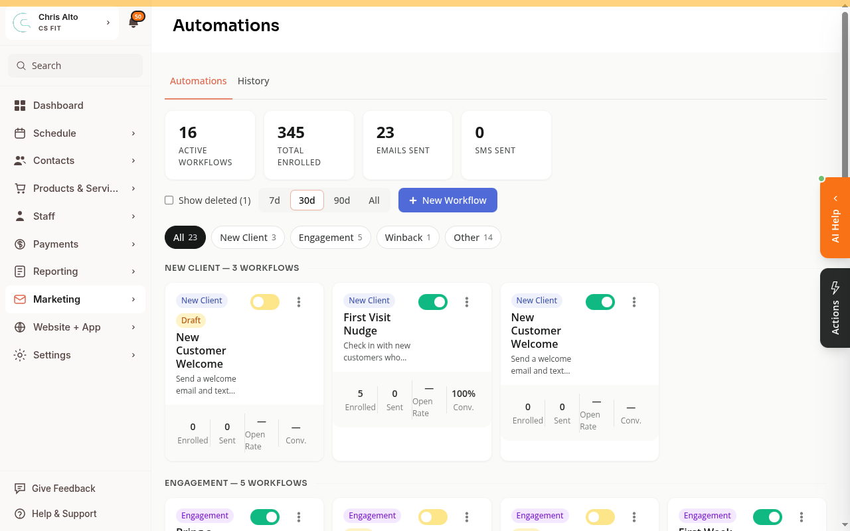
Task: Turn off active New Customer Welcome toggle
Action: (x=600, y=302)
